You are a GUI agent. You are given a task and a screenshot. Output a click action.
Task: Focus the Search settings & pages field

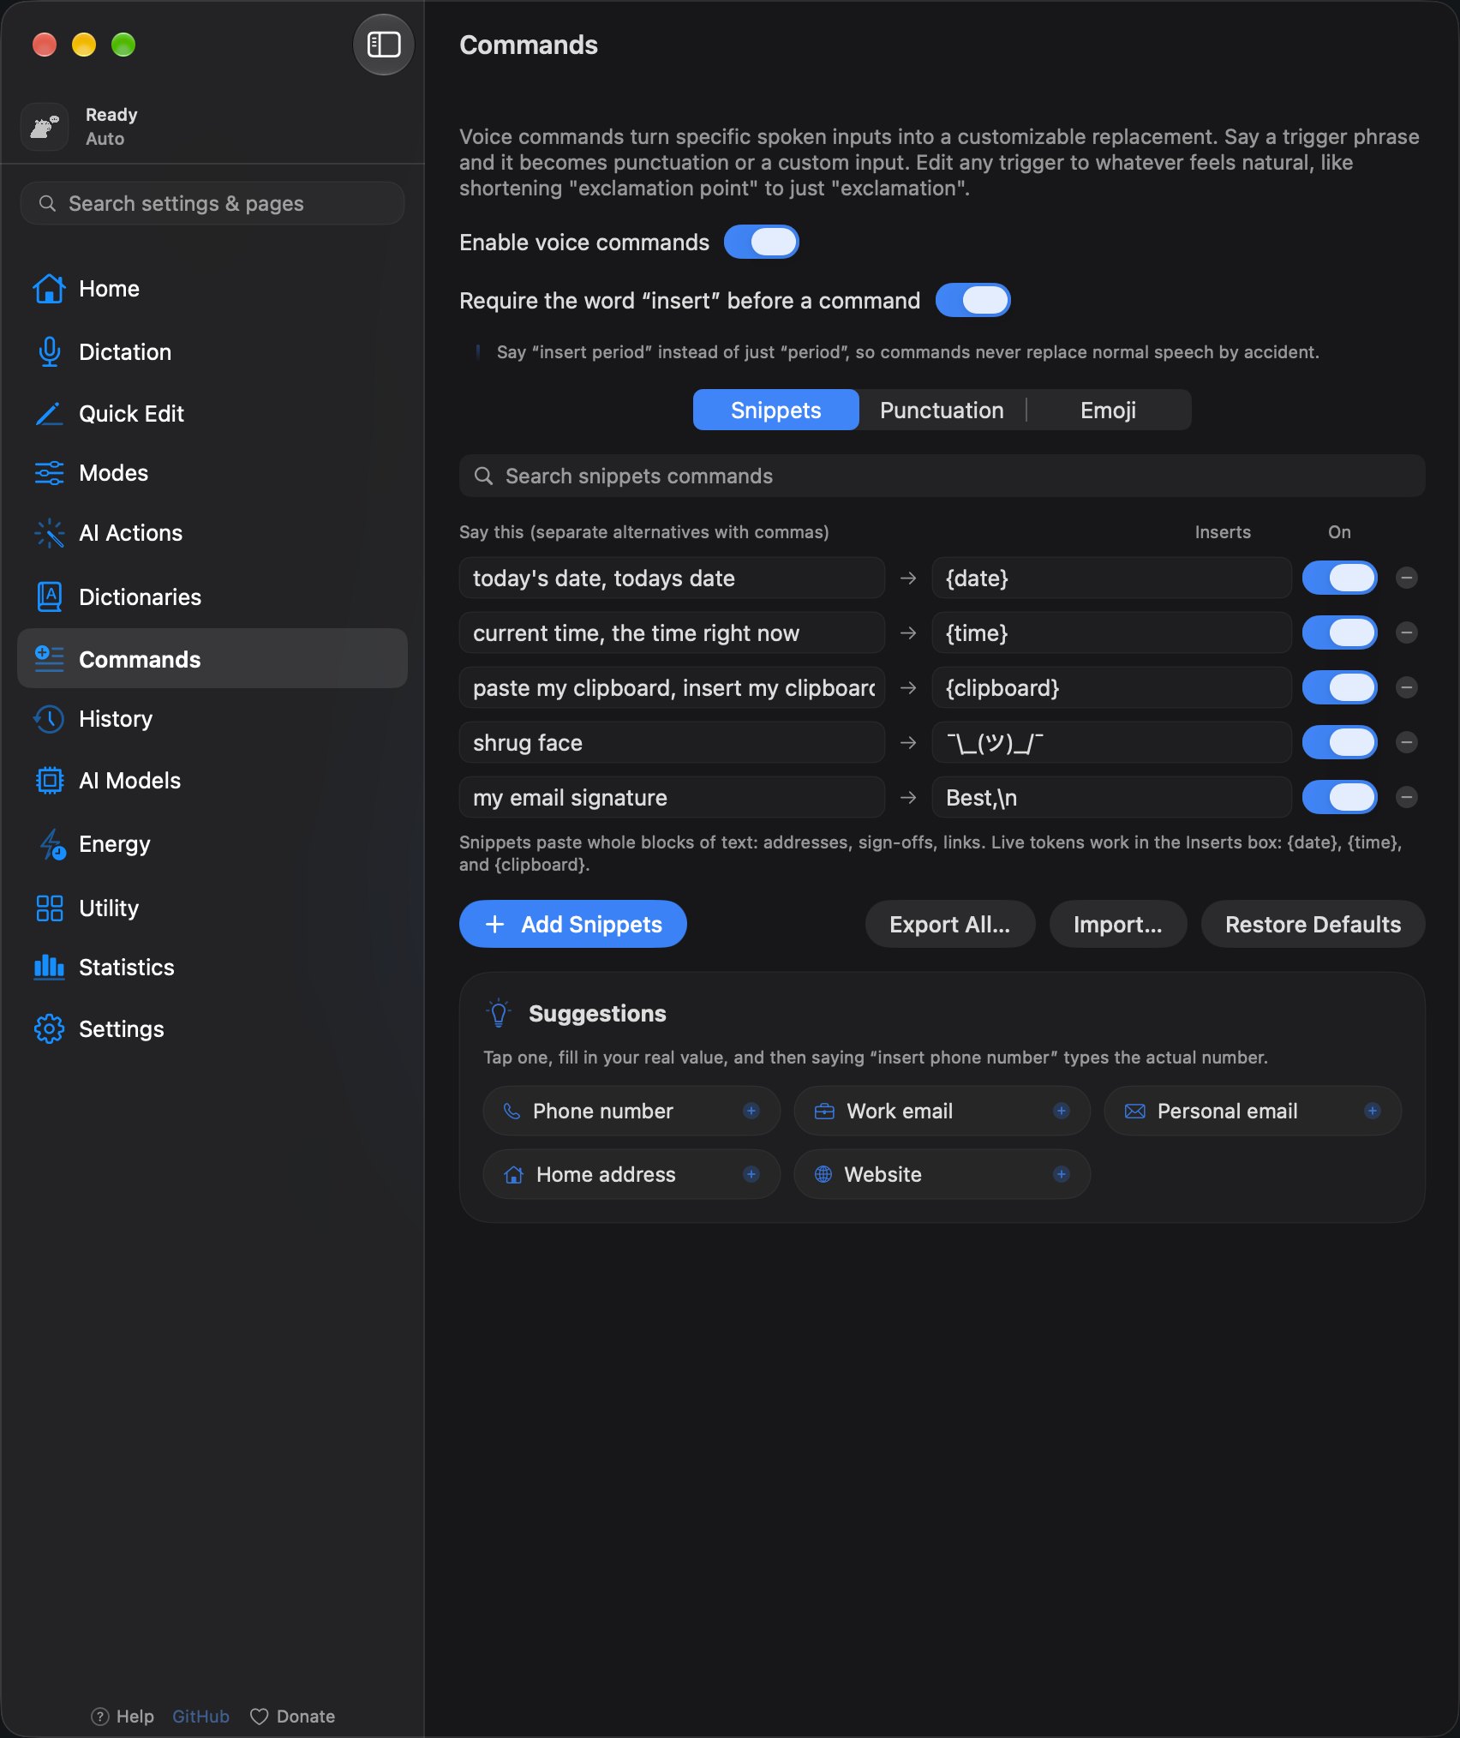click(x=212, y=203)
